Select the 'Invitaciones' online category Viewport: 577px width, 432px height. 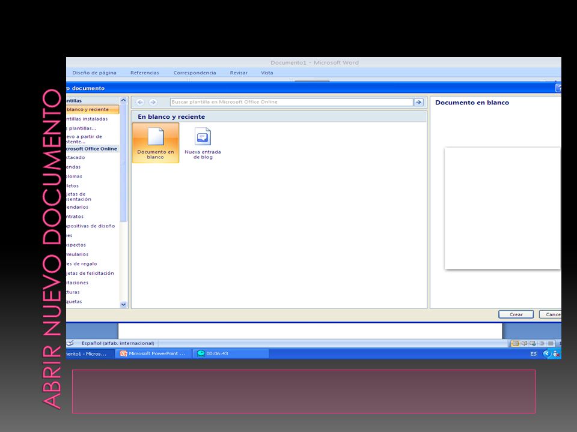78,283
